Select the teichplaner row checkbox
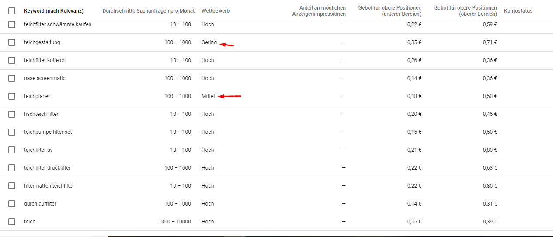The height and width of the screenshot is (237, 553). (12, 96)
